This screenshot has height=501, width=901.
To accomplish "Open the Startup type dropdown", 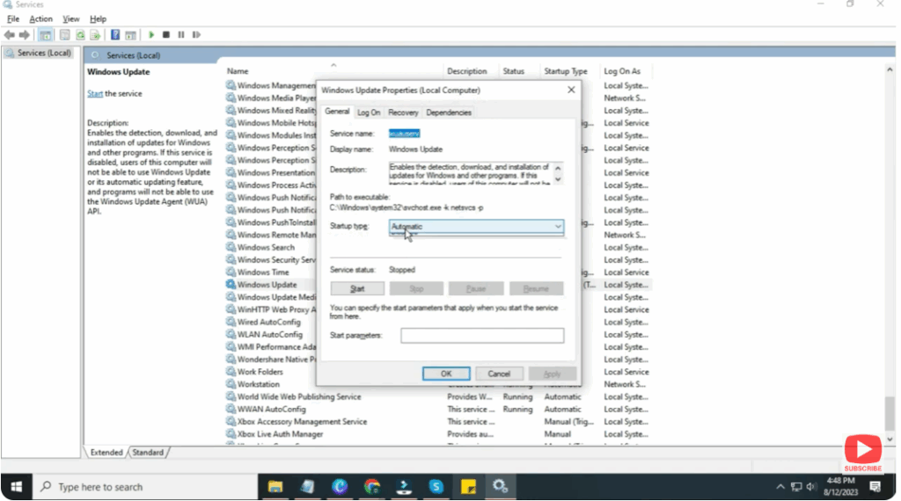I will click(x=476, y=227).
